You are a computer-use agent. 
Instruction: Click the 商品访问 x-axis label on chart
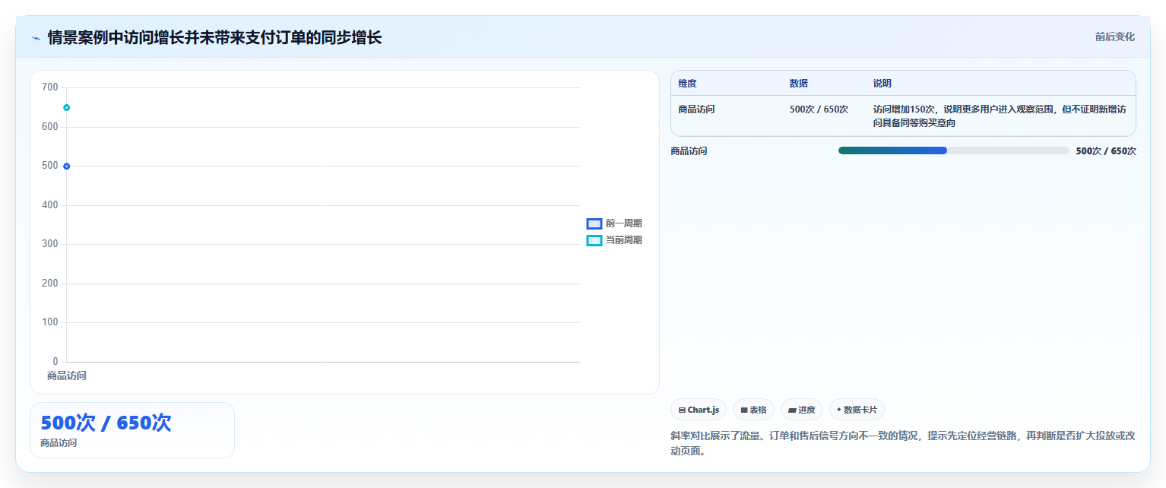pyautogui.click(x=67, y=376)
